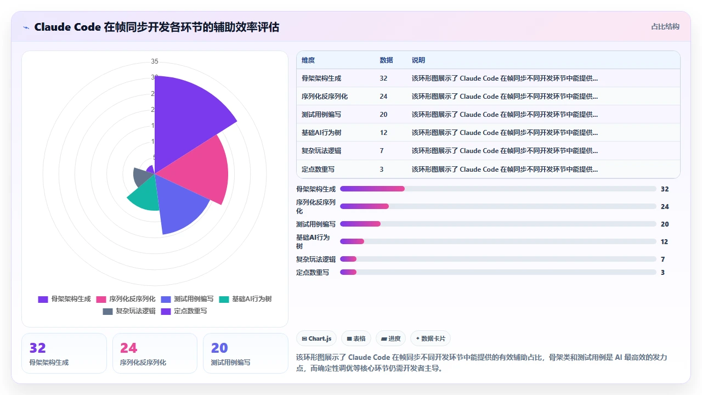Click the 骨架架构生成 progress bar
Viewport: 702px width, 395px height.
coord(498,189)
